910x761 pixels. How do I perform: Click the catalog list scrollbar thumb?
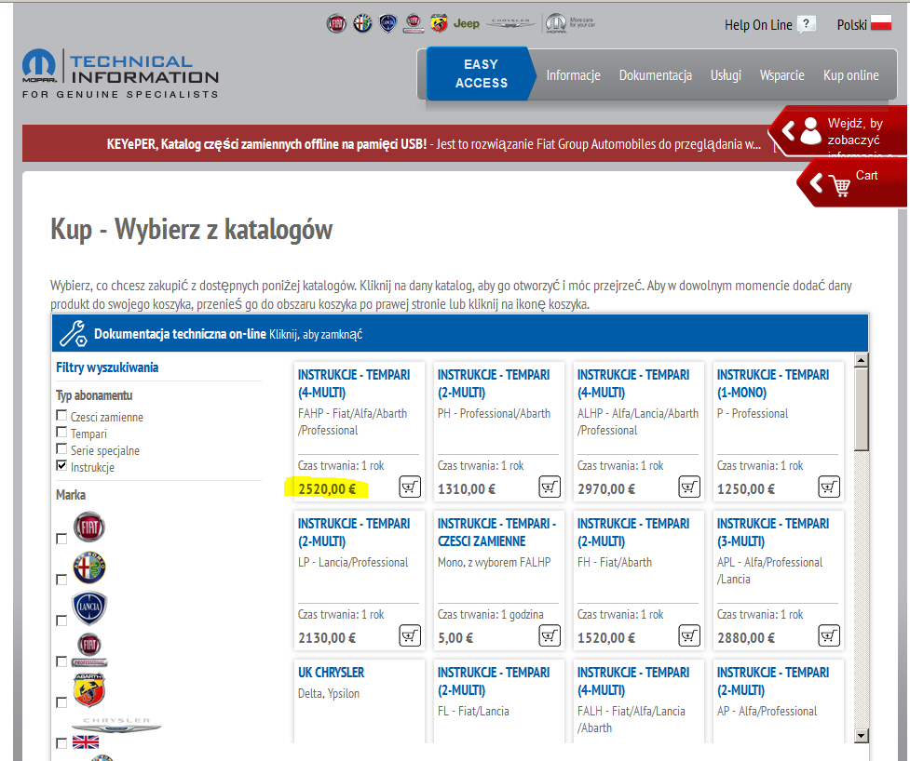[862, 409]
